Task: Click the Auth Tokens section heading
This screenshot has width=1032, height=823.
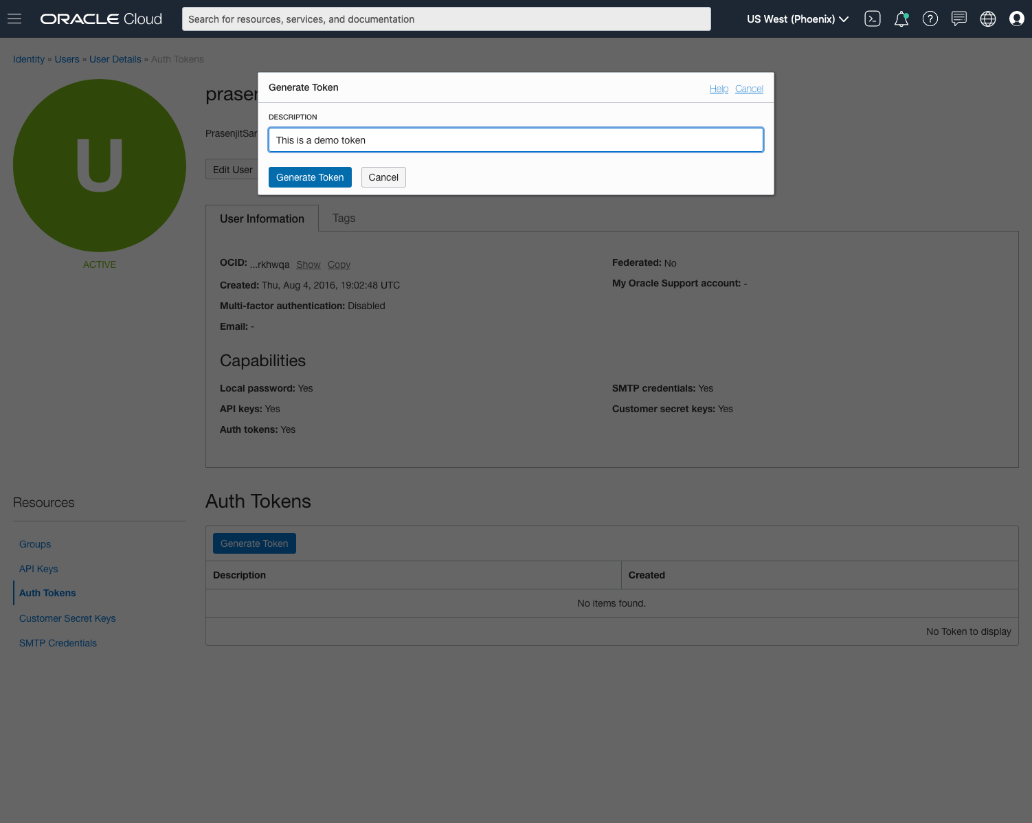Action: tap(258, 501)
